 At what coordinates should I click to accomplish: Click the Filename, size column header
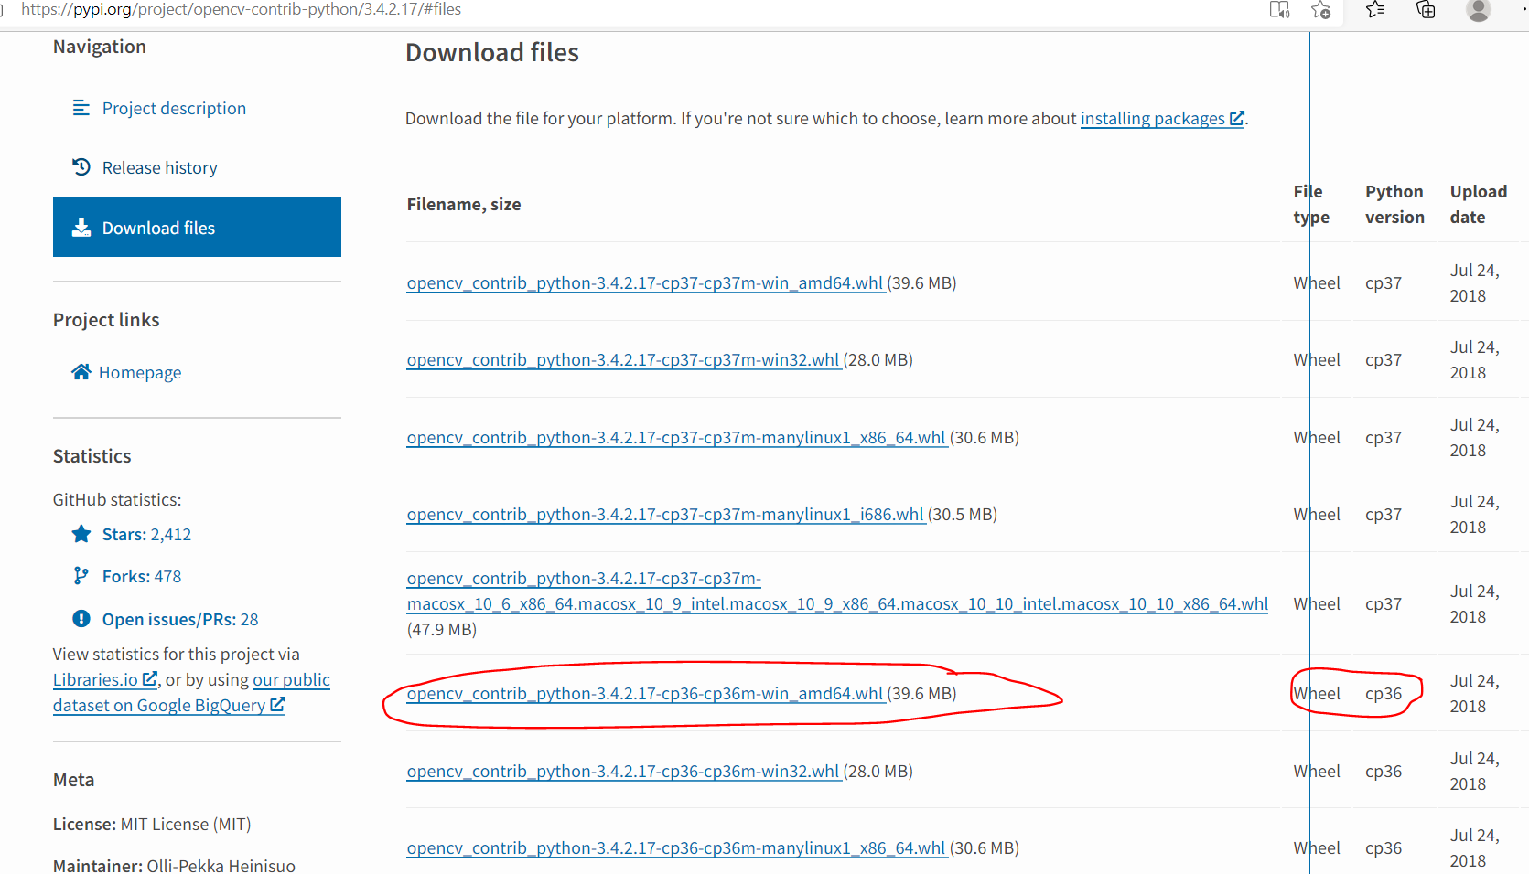tap(464, 204)
